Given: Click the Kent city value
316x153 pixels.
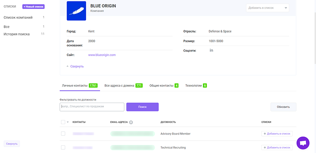Looking at the screenshot, I should tap(91, 31).
